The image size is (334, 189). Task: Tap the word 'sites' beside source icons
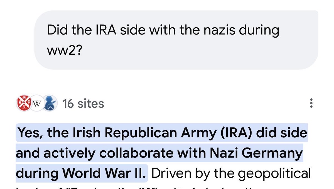pyautogui.click(x=91, y=104)
